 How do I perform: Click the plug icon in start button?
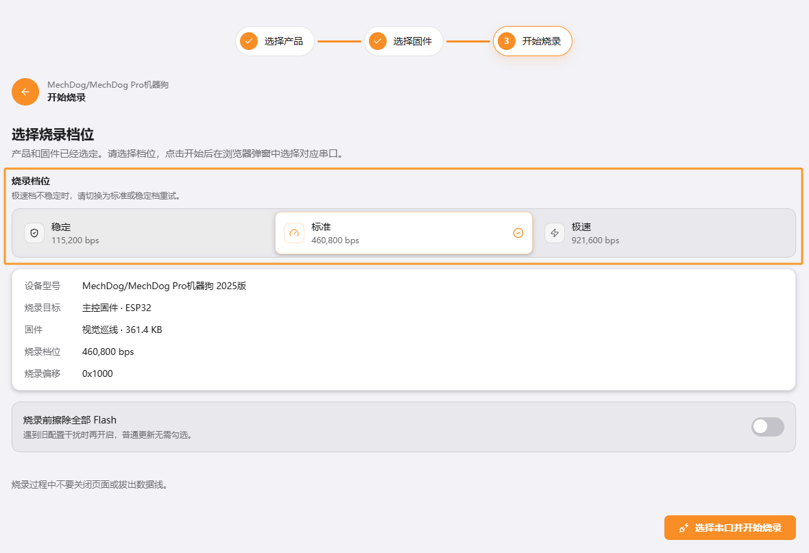point(684,528)
